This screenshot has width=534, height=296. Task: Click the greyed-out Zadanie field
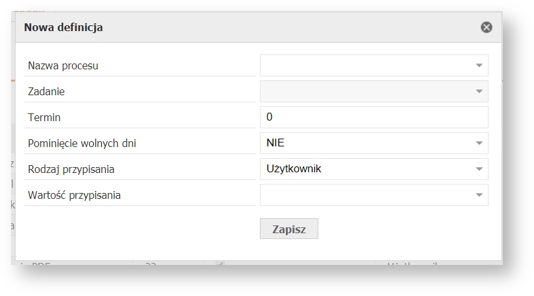tap(364, 91)
